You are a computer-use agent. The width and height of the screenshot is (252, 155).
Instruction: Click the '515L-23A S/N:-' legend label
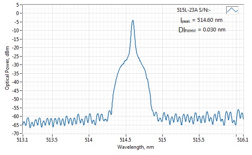tap(194, 10)
